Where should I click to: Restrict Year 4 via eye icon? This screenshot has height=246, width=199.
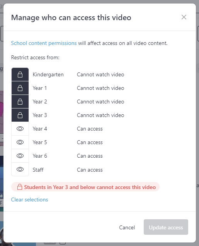(x=20, y=129)
